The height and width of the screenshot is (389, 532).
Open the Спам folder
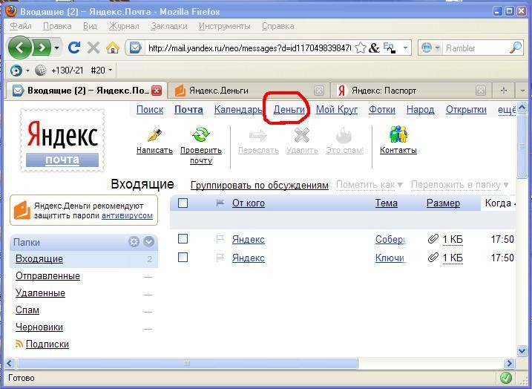27,310
